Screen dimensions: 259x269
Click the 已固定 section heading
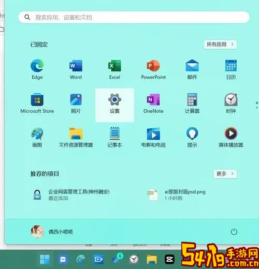(39, 44)
